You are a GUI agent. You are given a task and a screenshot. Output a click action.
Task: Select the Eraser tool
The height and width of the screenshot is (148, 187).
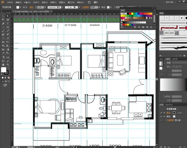pyautogui.click(x=8, y=35)
